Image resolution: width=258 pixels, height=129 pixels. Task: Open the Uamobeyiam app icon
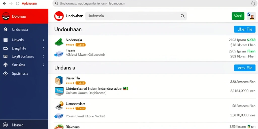(59, 106)
